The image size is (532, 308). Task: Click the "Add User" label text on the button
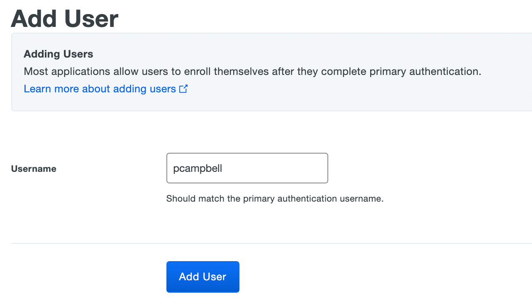tap(203, 277)
